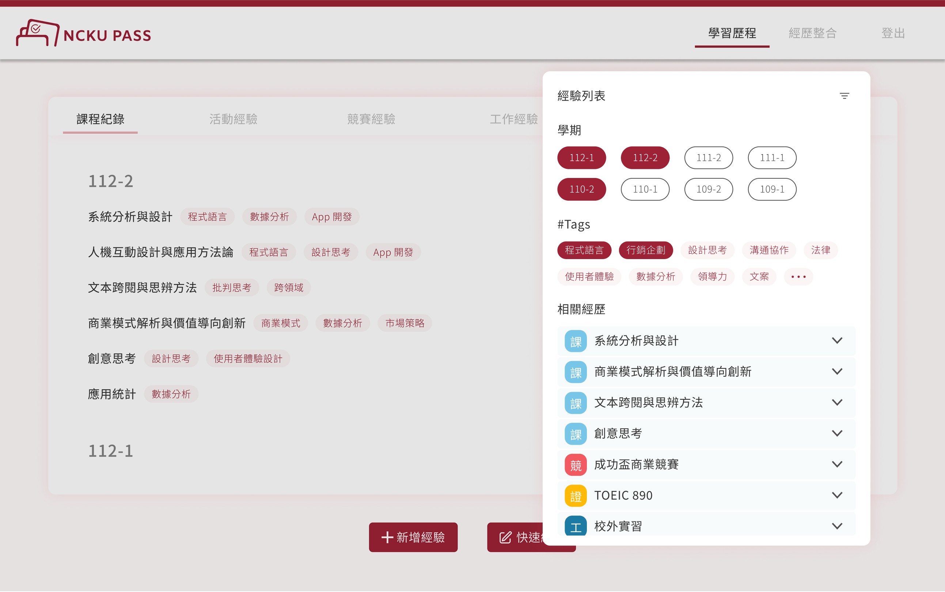Click the 課 icon beside 文本跨閱與思辨方法 in list
The image size is (945, 592).
click(575, 403)
